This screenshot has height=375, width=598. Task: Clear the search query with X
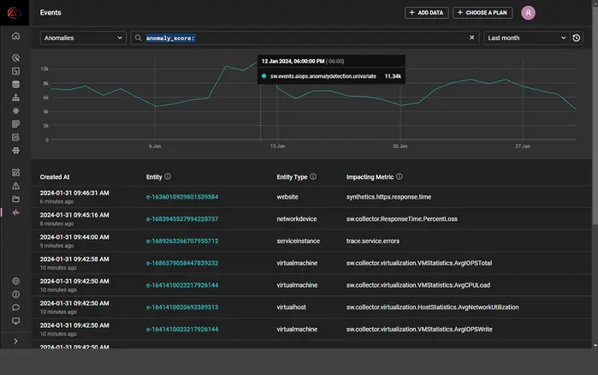coord(471,38)
